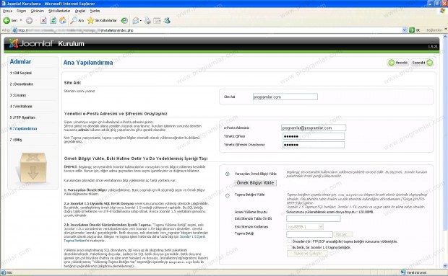Click the browser address bar URL
Image resolution: width=448 pixels, height=276 pixels.
point(207,30)
